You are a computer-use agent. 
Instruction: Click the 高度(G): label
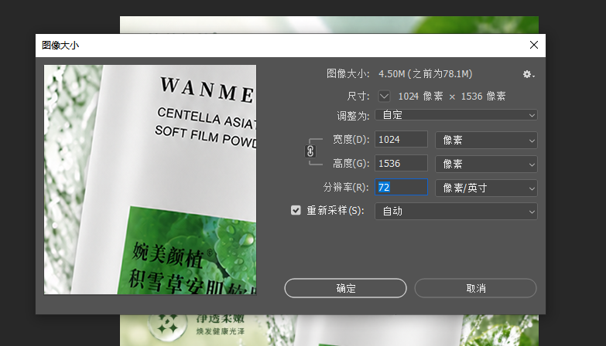351,163
